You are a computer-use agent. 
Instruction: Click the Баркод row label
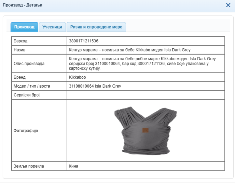point(20,41)
